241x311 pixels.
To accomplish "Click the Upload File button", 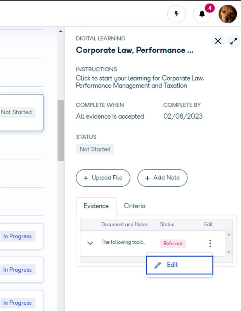I will [x=103, y=178].
